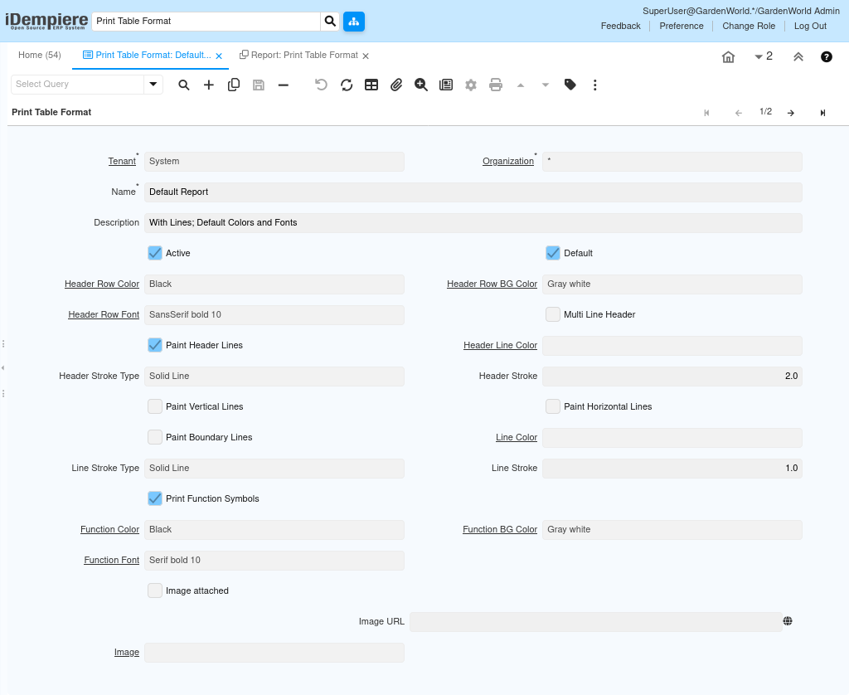Jump to last record icon
Image resolution: width=849 pixels, height=695 pixels.
822,113
